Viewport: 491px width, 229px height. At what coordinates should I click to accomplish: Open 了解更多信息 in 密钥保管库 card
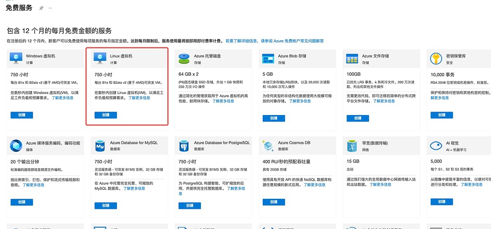coord(440,98)
